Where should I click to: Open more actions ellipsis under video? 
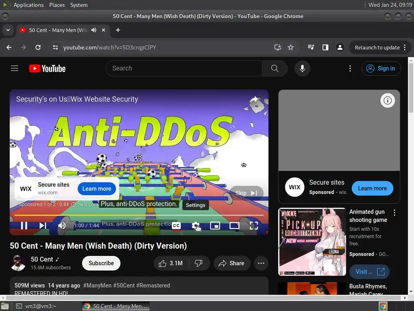point(261,263)
